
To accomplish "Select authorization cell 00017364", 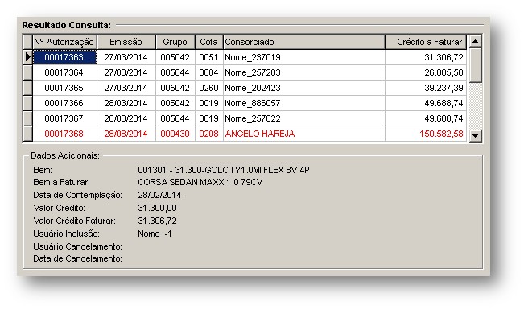I will pyautogui.click(x=65, y=72).
